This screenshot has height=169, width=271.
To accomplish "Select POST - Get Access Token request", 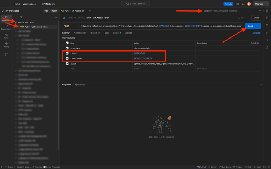I will 36,27.
